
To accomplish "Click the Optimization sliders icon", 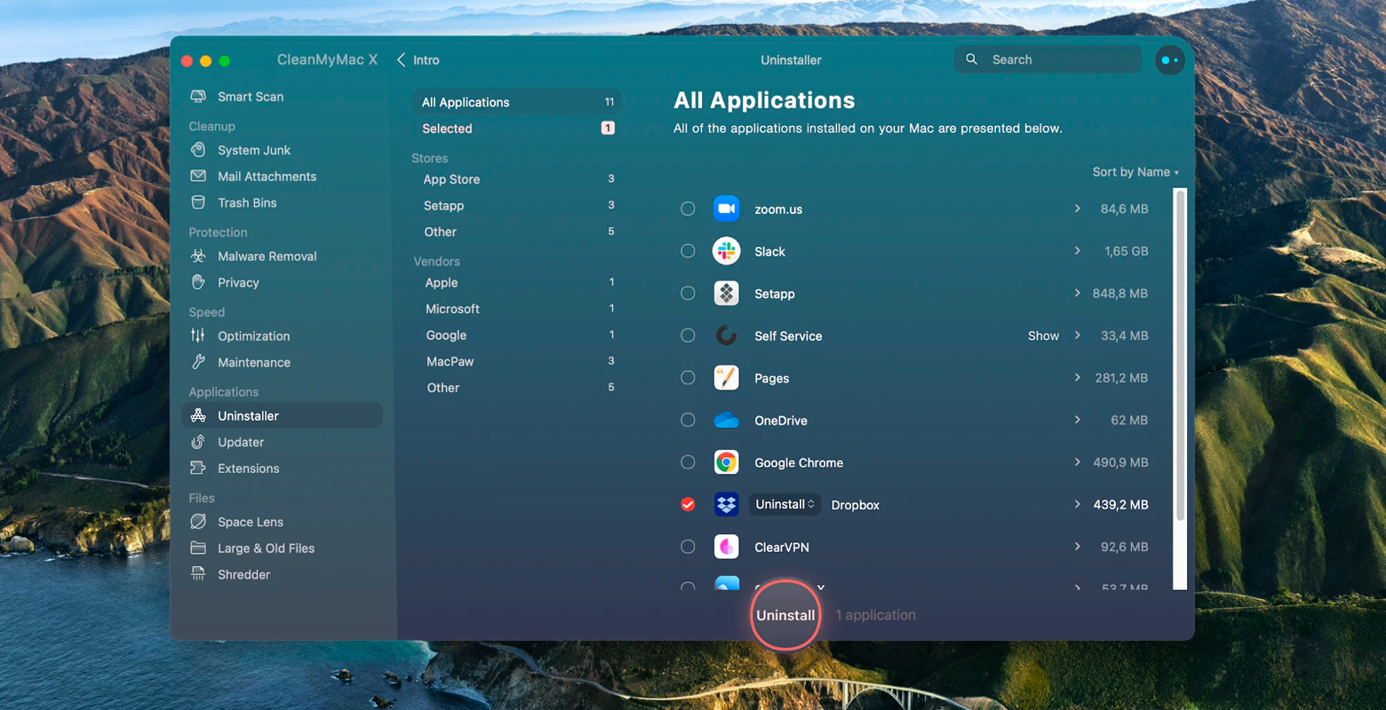I will pos(198,335).
